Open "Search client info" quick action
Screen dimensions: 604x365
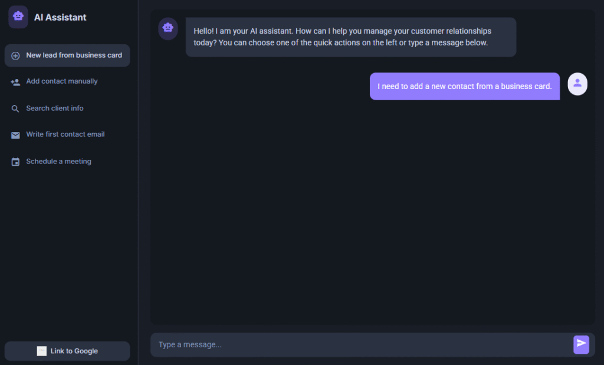point(55,108)
